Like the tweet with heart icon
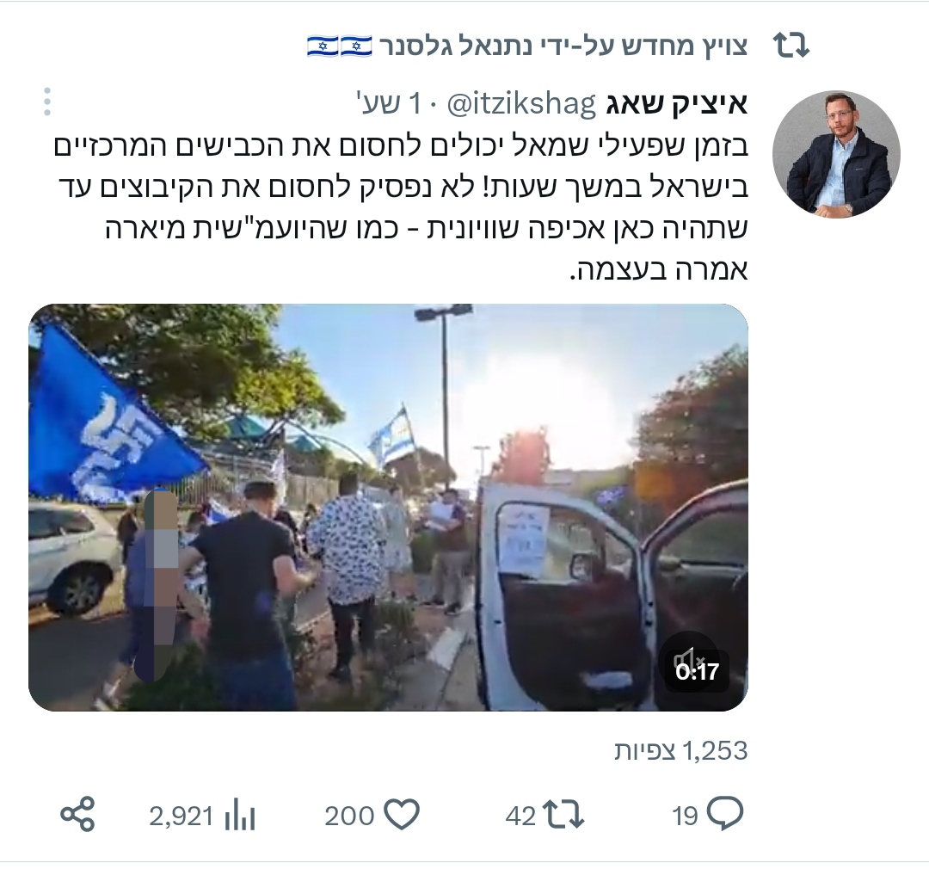929x869 pixels. point(402,815)
